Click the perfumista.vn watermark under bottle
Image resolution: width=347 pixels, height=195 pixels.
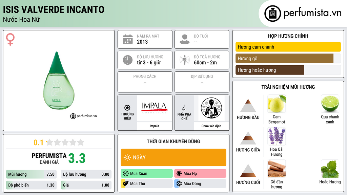tap(83, 116)
